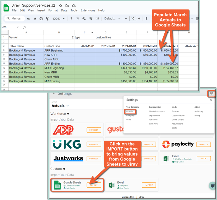The height and width of the screenshot is (200, 217).
Task: Click IMPORT on the Excel Workforce Template card
Action: pyautogui.click(x=204, y=158)
